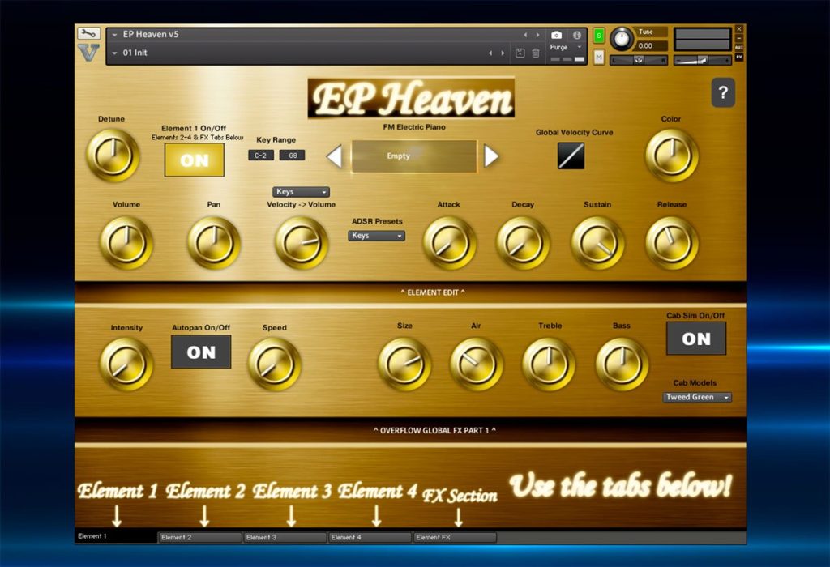
Task: Open the wrench instrument options icon
Action: pyautogui.click(x=88, y=34)
